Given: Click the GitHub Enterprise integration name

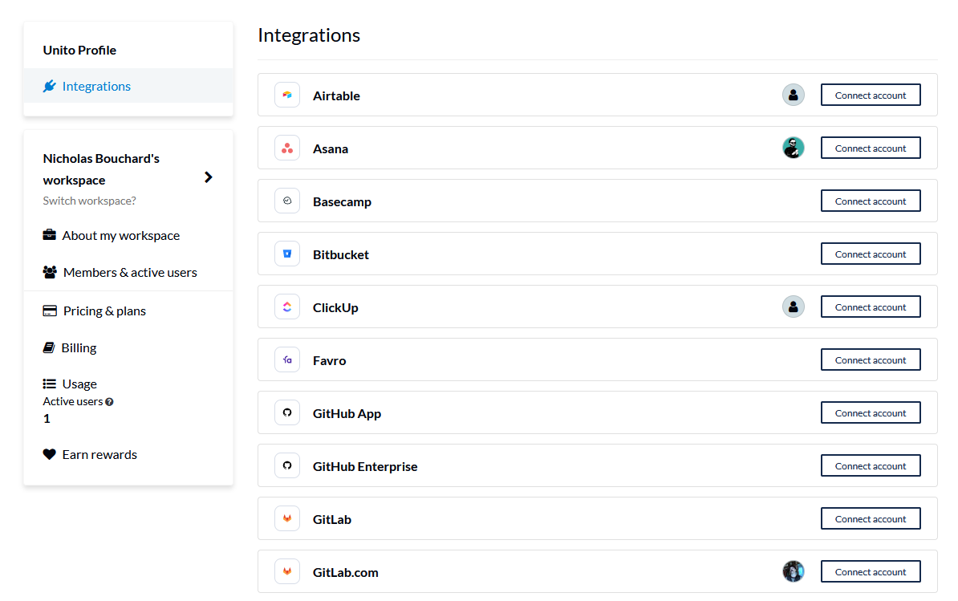Looking at the screenshot, I should 365,467.
